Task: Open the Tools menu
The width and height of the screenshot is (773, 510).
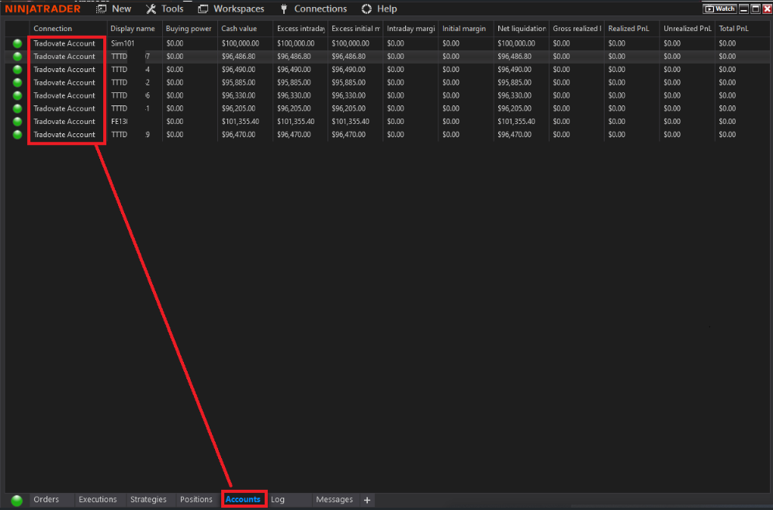Action: click(165, 9)
